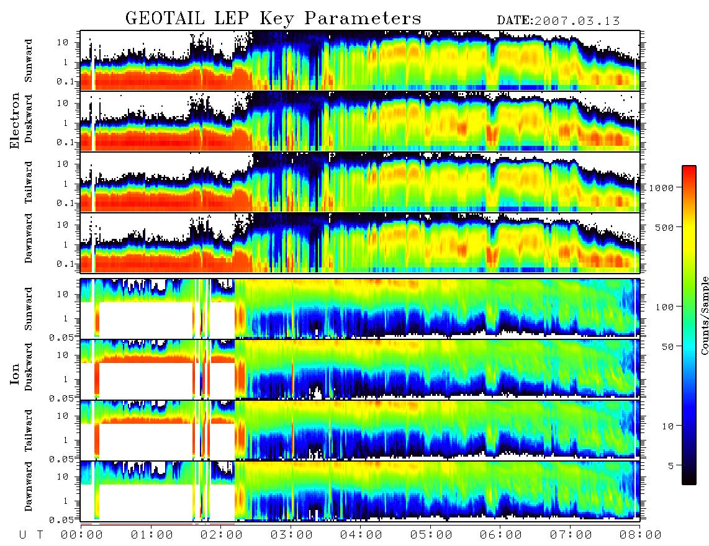Click the "500" color bar tick

(664, 227)
